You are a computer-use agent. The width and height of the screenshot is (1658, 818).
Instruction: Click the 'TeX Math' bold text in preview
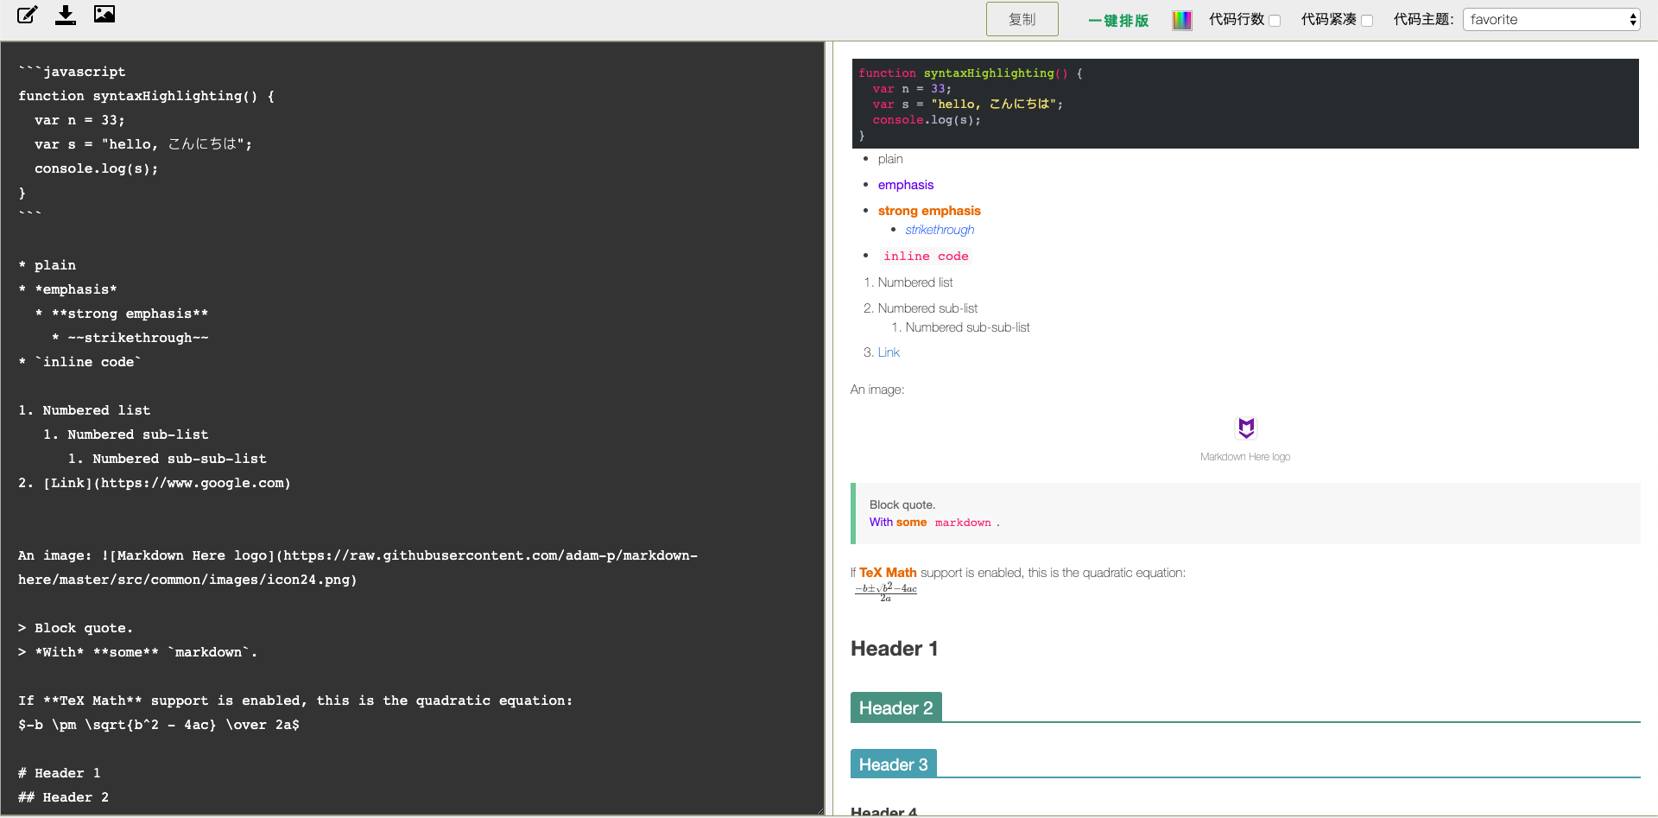click(x=888, y=573)
